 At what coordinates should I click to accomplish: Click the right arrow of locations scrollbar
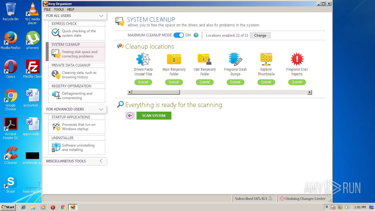pos(309,92)
